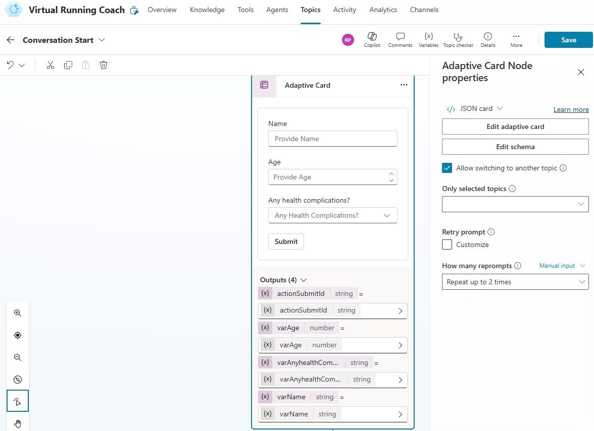The height and width of the screenshot is (431, 594).
Task: Click the Provide Name input field
Action: [332, 139]
